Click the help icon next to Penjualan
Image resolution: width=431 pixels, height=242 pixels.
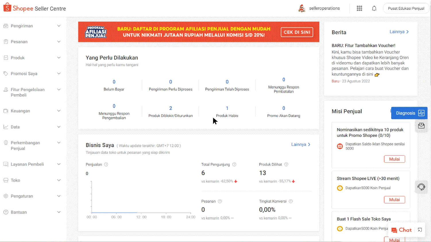[x=106, y=164]
